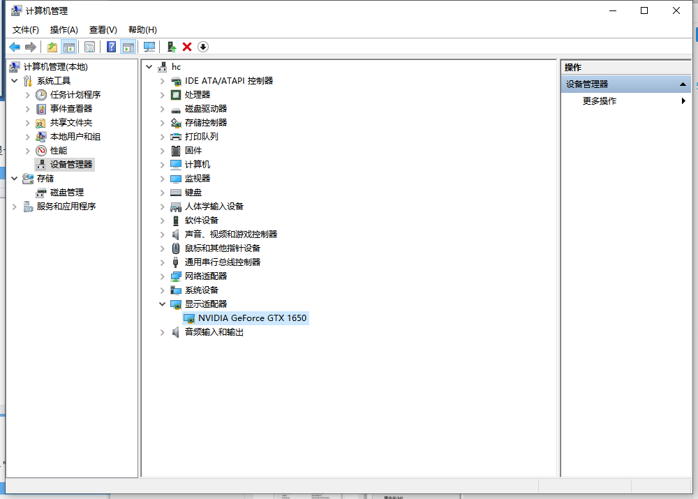Expand the 网络适配器 node
The height and width of the screenshot is (499, 698).
point(163,276)
